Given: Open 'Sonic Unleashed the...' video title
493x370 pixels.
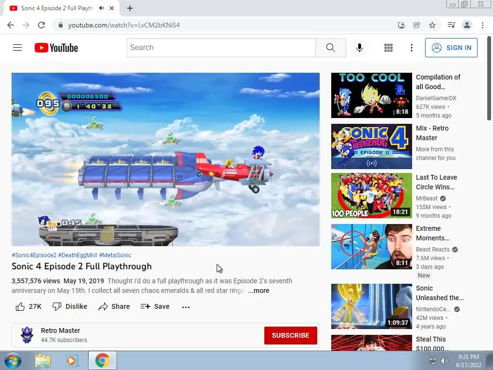Looking at the screenshot, I should [440, 293].
